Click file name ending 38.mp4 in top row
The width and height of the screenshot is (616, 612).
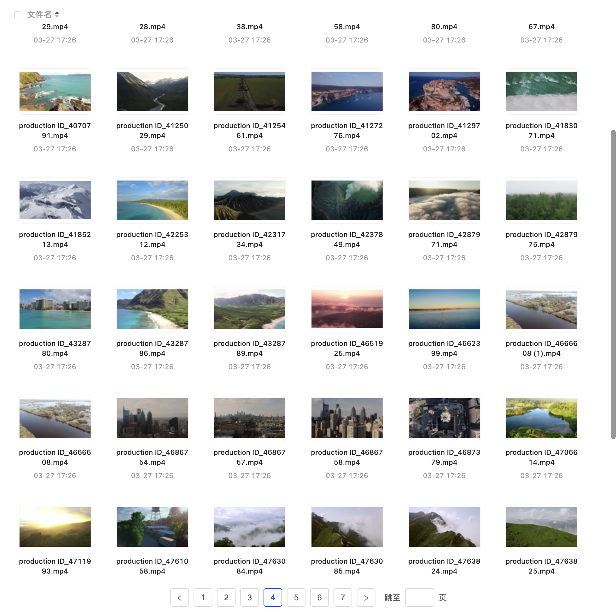(249, 27)
